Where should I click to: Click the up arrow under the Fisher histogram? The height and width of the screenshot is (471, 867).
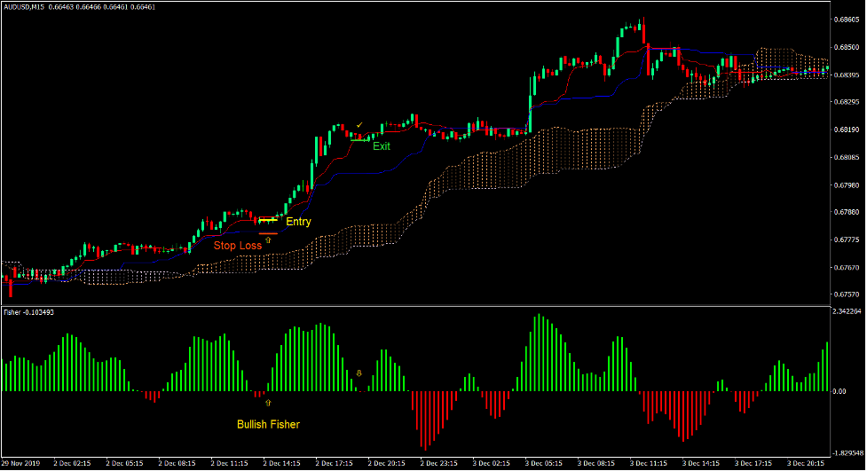pos(268,403)
